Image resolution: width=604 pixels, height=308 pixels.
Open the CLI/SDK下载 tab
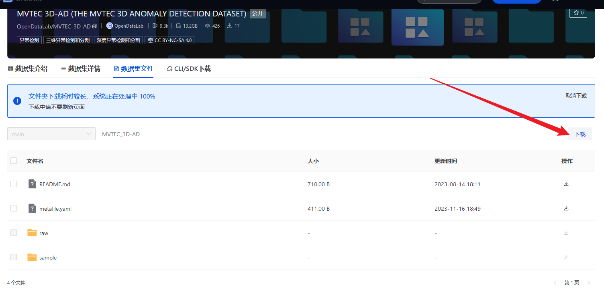coord(188,68)
